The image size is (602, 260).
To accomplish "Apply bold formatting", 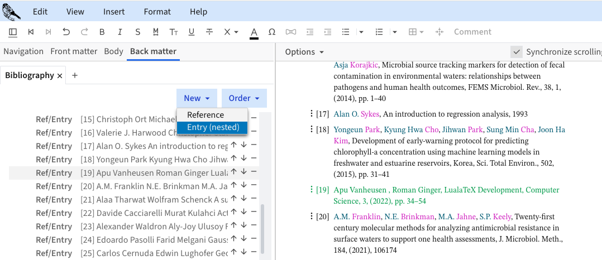I will (102, 32).
